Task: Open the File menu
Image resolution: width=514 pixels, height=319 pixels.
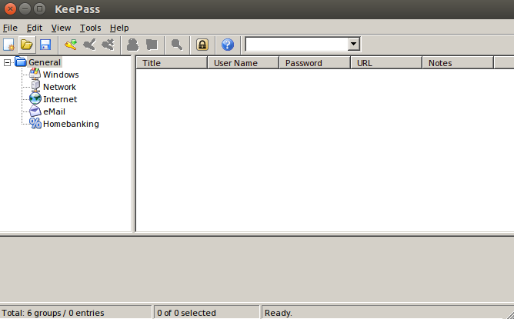Action: pos(10,28)
